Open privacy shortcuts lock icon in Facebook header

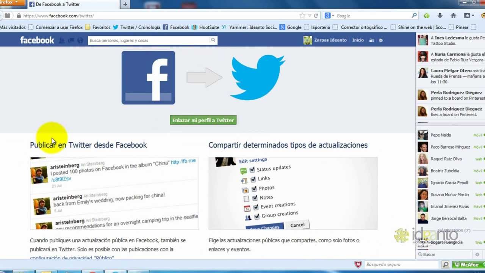(371, 40)
